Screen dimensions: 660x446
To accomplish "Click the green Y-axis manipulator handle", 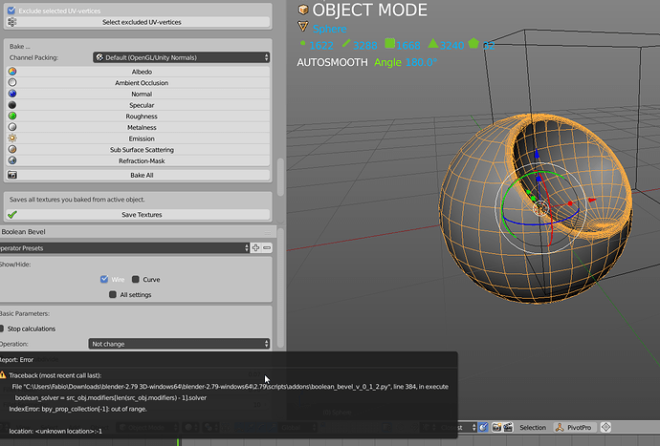I will (529, 193).
